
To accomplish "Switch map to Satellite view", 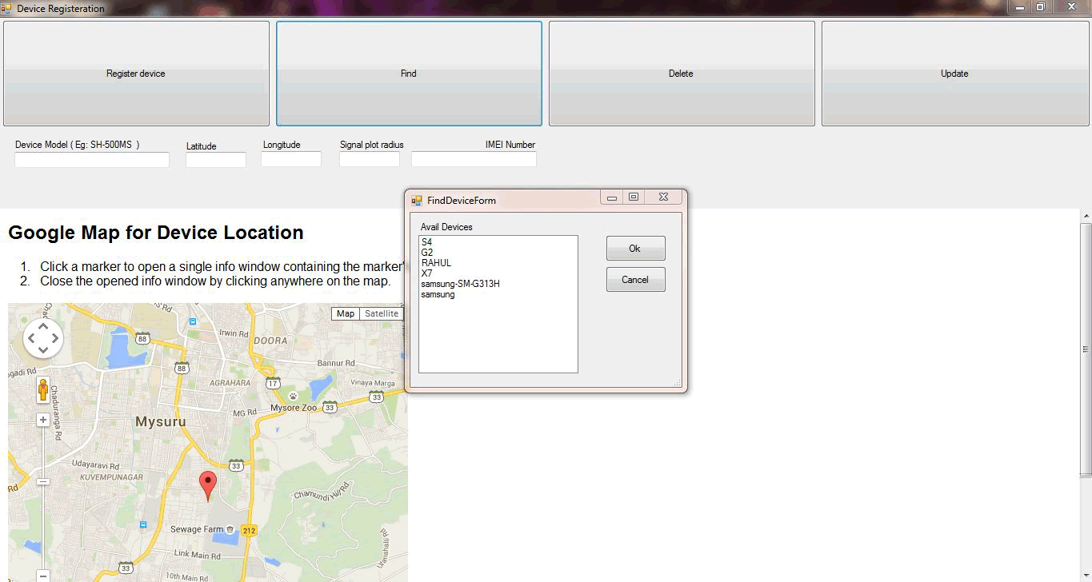I will pyautogui.click(x=382, y=314).
